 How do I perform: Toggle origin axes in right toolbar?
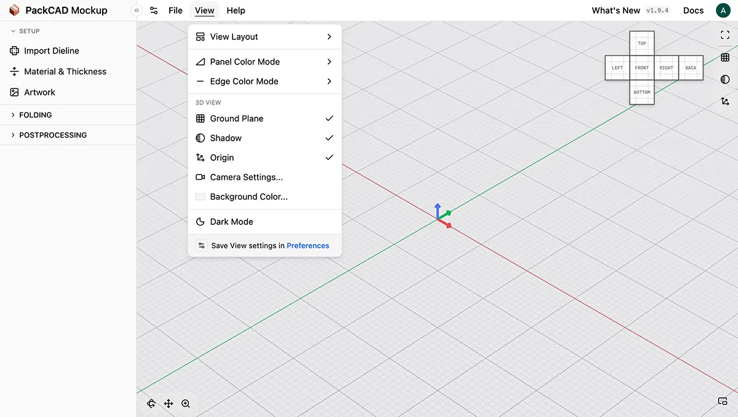[725, 101]
